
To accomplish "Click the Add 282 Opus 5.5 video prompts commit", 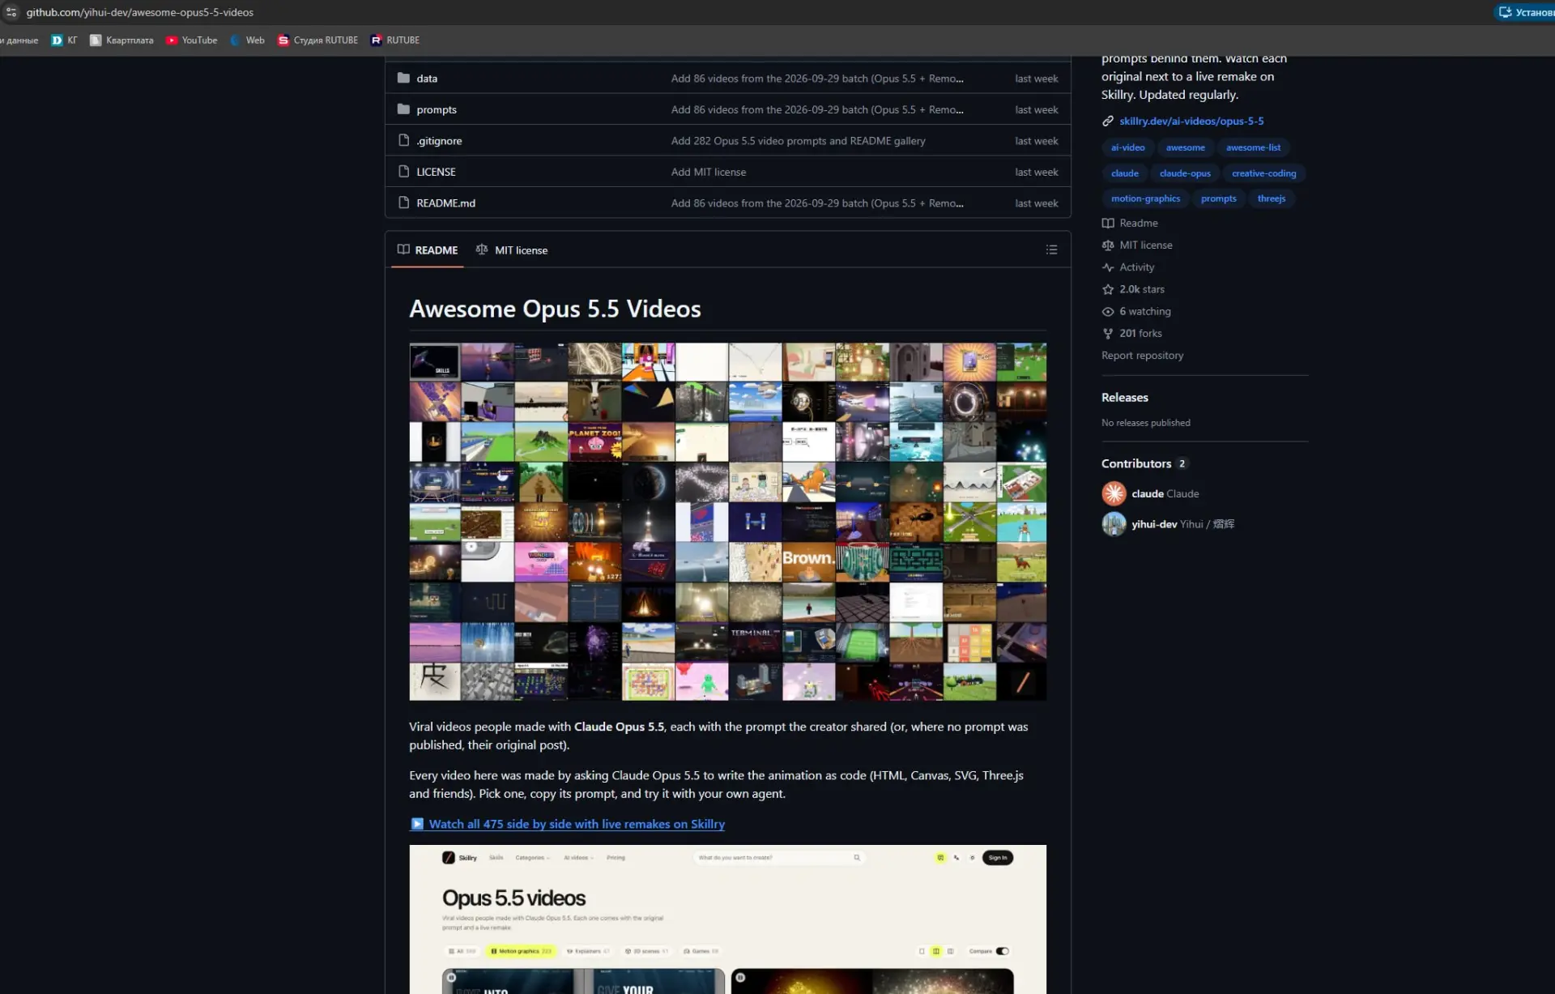I will click(798, 140).
